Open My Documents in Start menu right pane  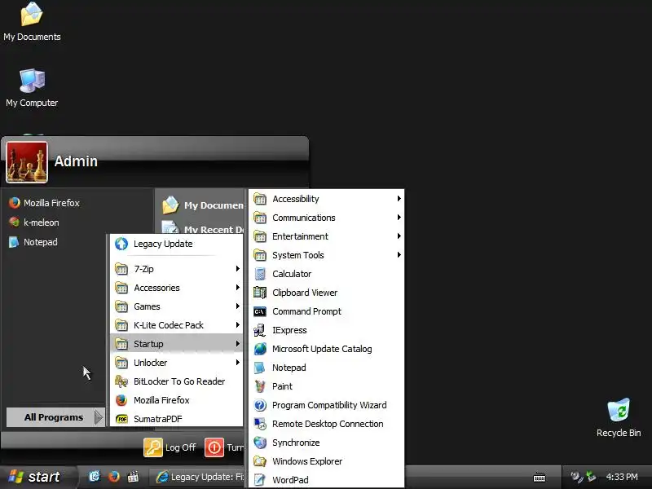tap(202, 205)
